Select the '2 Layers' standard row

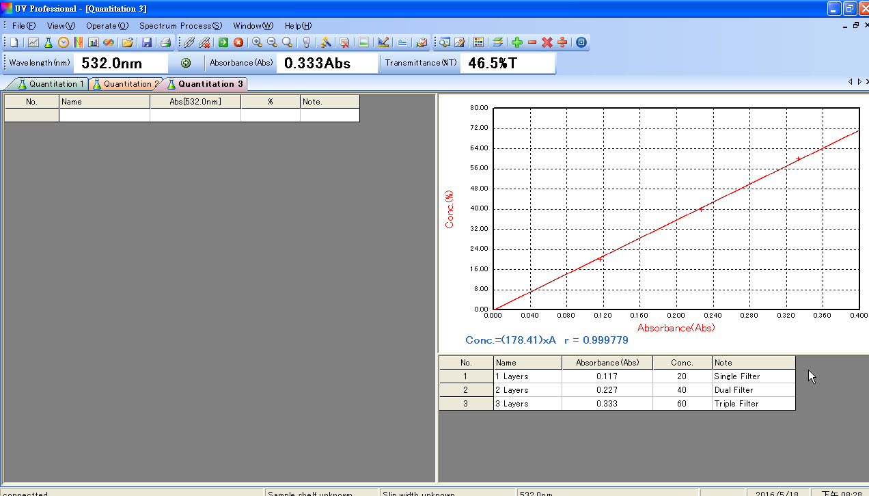[617, 390]
